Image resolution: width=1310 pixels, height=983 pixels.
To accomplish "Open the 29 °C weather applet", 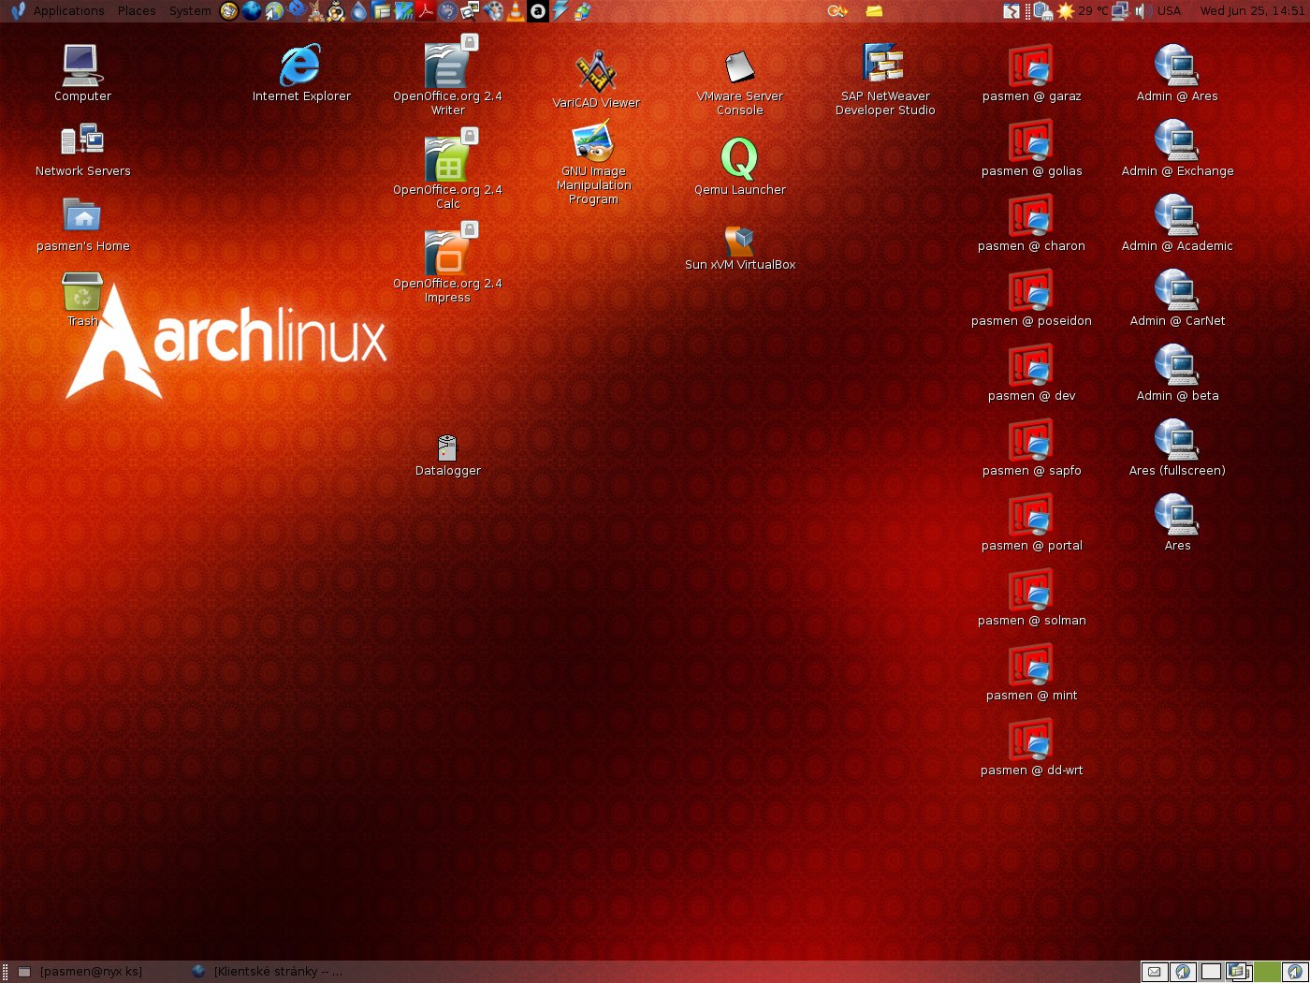I will (1083, 11).
